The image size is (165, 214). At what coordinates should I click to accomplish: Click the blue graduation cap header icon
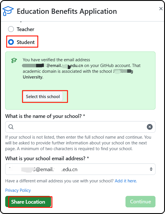(8, 11)
